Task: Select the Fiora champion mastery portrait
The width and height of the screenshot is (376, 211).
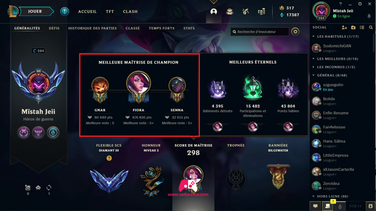Action: point(138,83)
